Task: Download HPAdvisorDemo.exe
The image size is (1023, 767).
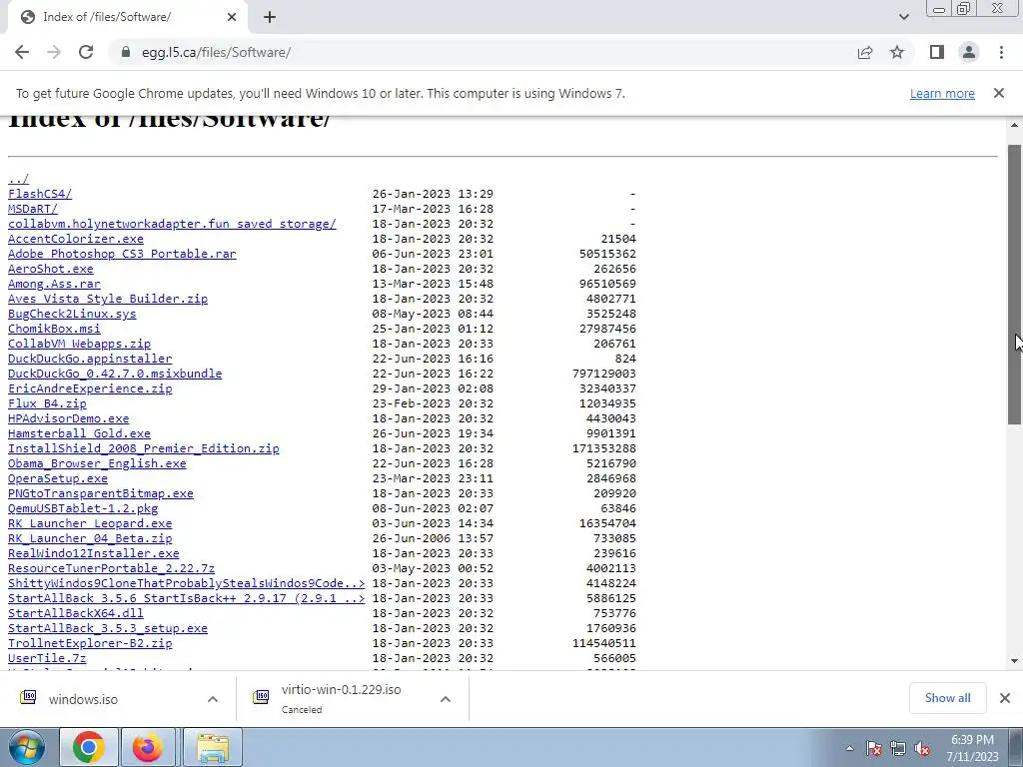Action: tap(69, 418)
